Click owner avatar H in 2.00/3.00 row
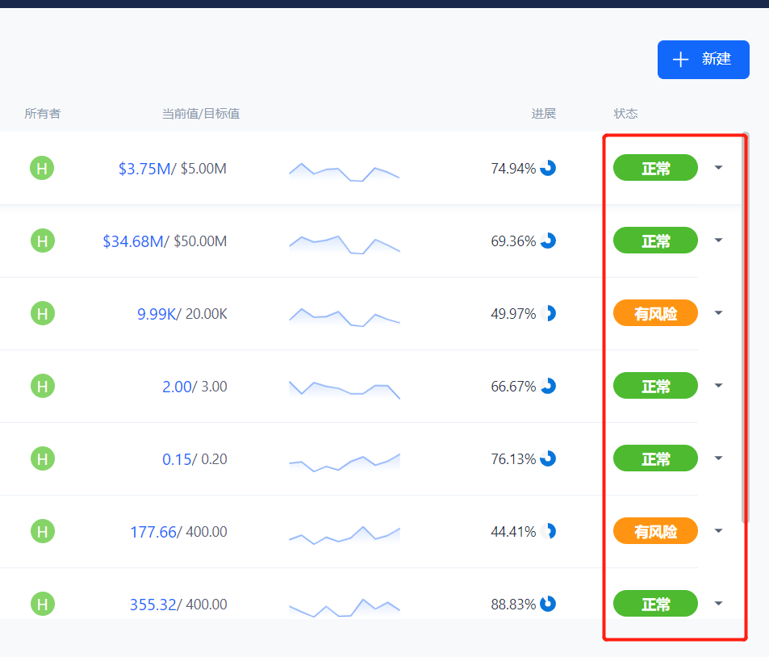 click(x=42, y=386)
